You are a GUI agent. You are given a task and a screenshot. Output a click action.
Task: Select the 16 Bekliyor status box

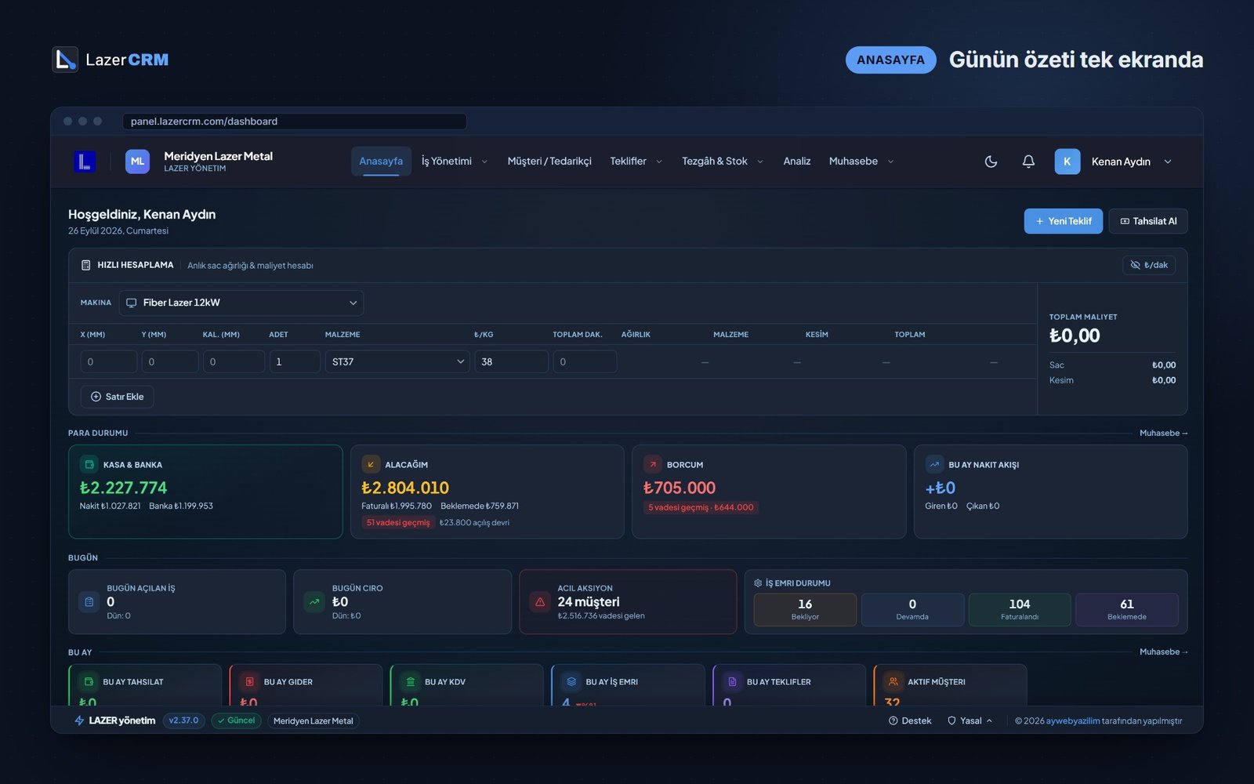point(805,609)
